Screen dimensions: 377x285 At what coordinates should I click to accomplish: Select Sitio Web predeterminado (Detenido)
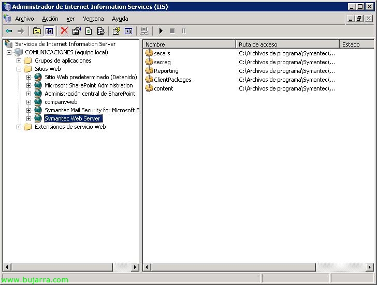click(91, 77)
